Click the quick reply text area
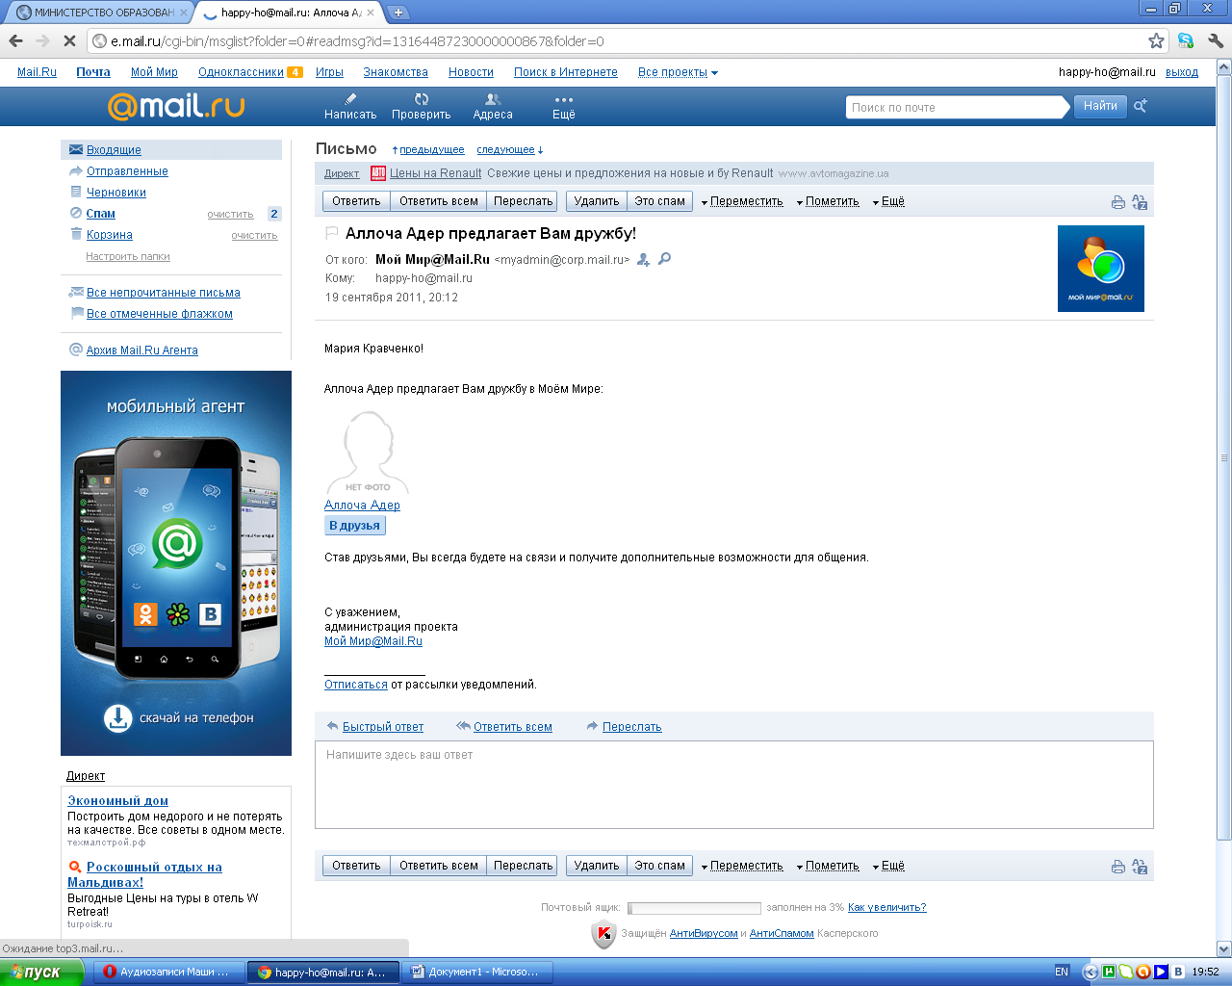The image size is (1232, 986). tap(734, 785)
